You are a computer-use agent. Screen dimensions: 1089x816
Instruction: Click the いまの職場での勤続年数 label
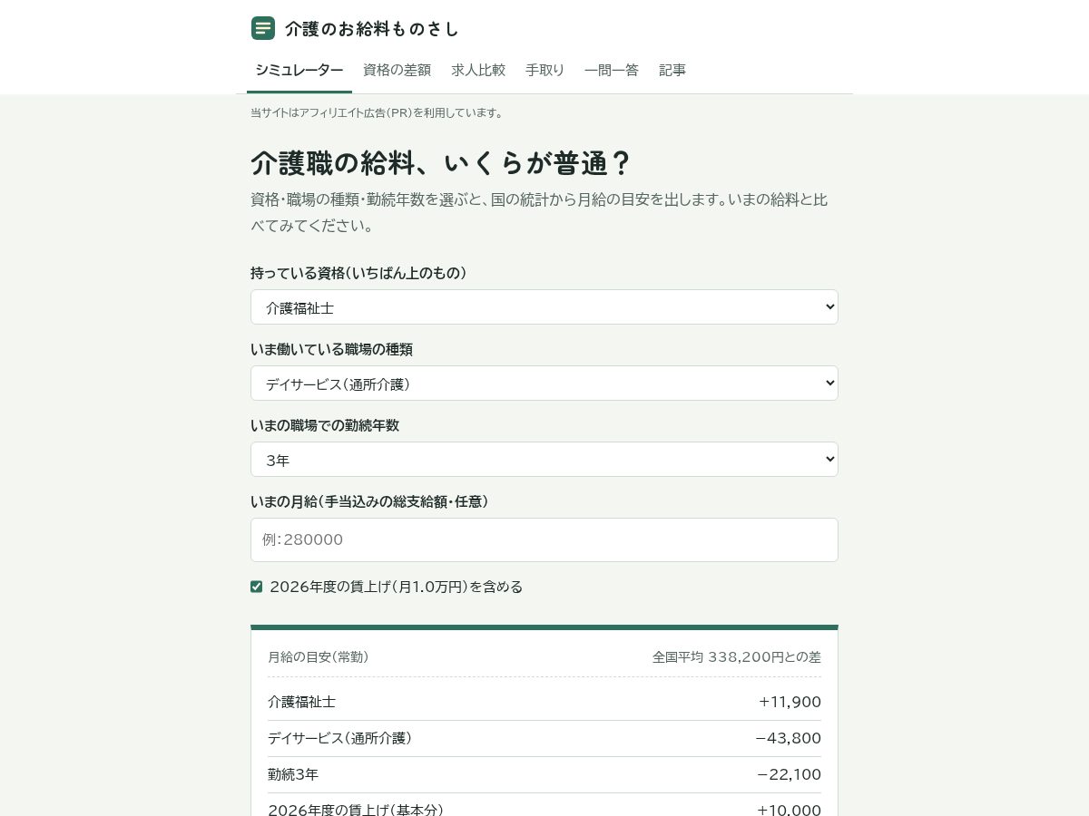click(325, 425)
